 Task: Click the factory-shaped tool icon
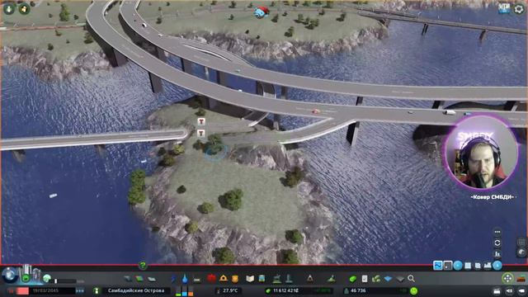(x=488, y=266)
